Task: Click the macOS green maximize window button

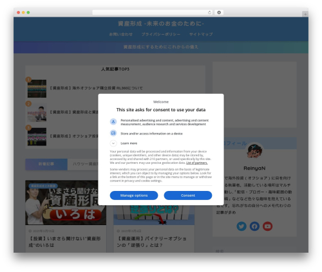Action: click(28, 12)
